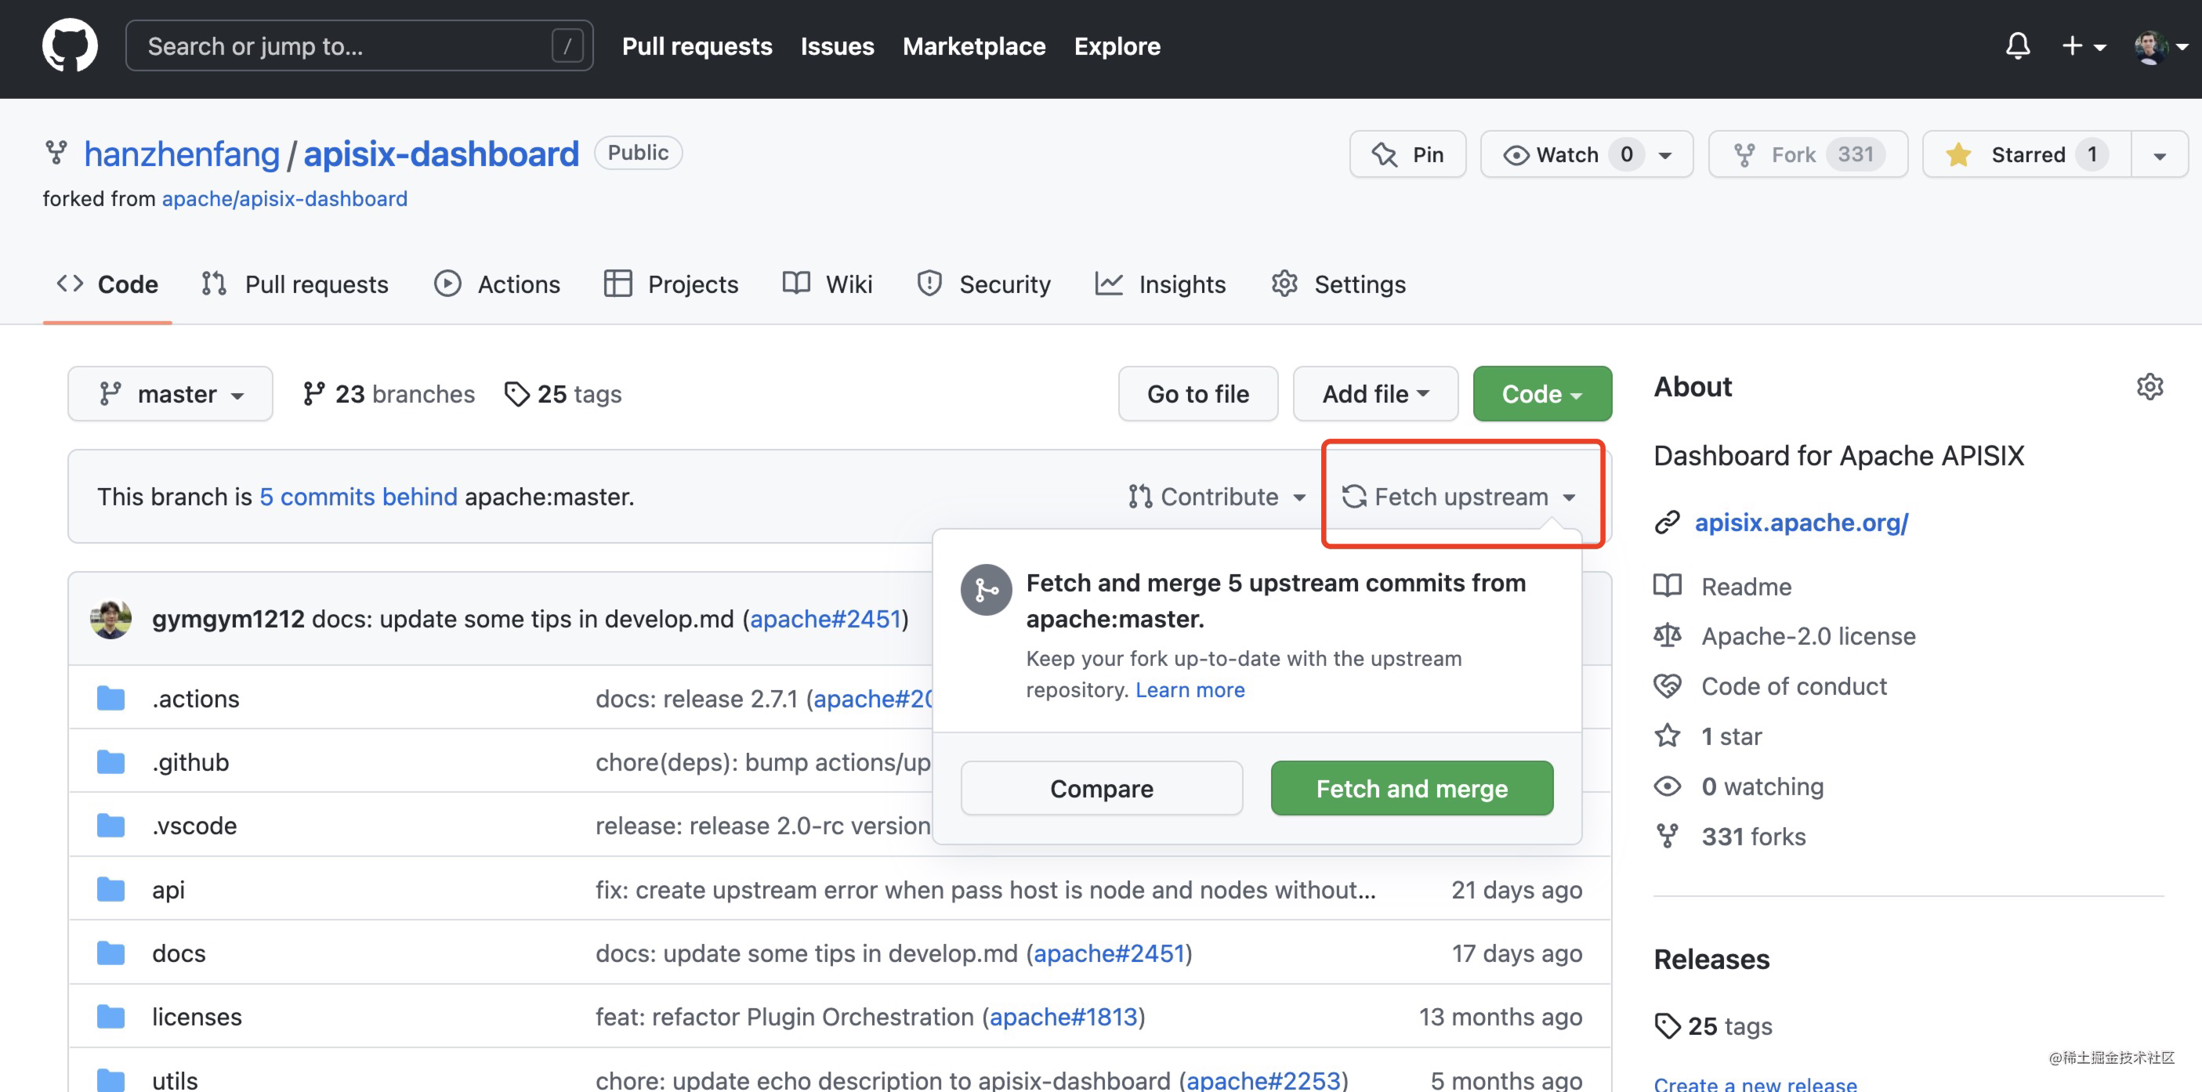Open the apache/apisix-dashboard upstream link
Viewport: 2202px width, 1092px height.
click(284, 198)
